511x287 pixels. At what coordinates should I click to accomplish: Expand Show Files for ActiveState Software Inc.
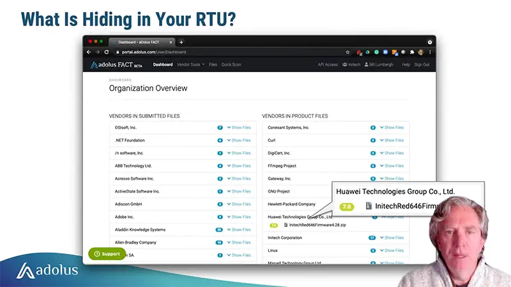[x=239, y=191]
